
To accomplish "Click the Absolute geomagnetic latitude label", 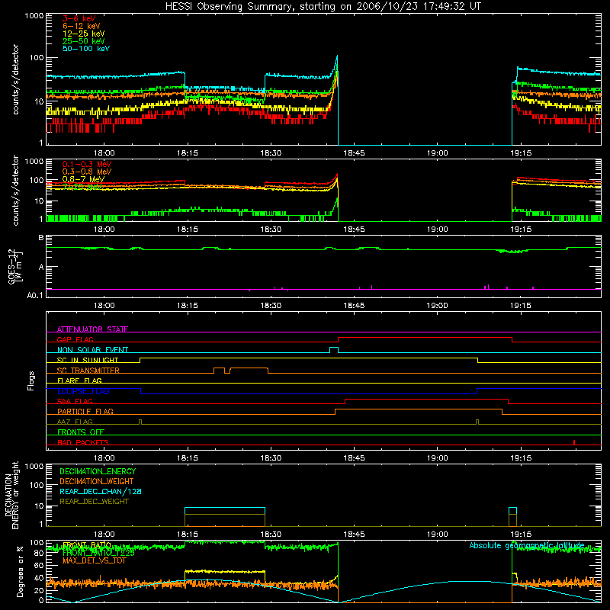I will (527, 545).
